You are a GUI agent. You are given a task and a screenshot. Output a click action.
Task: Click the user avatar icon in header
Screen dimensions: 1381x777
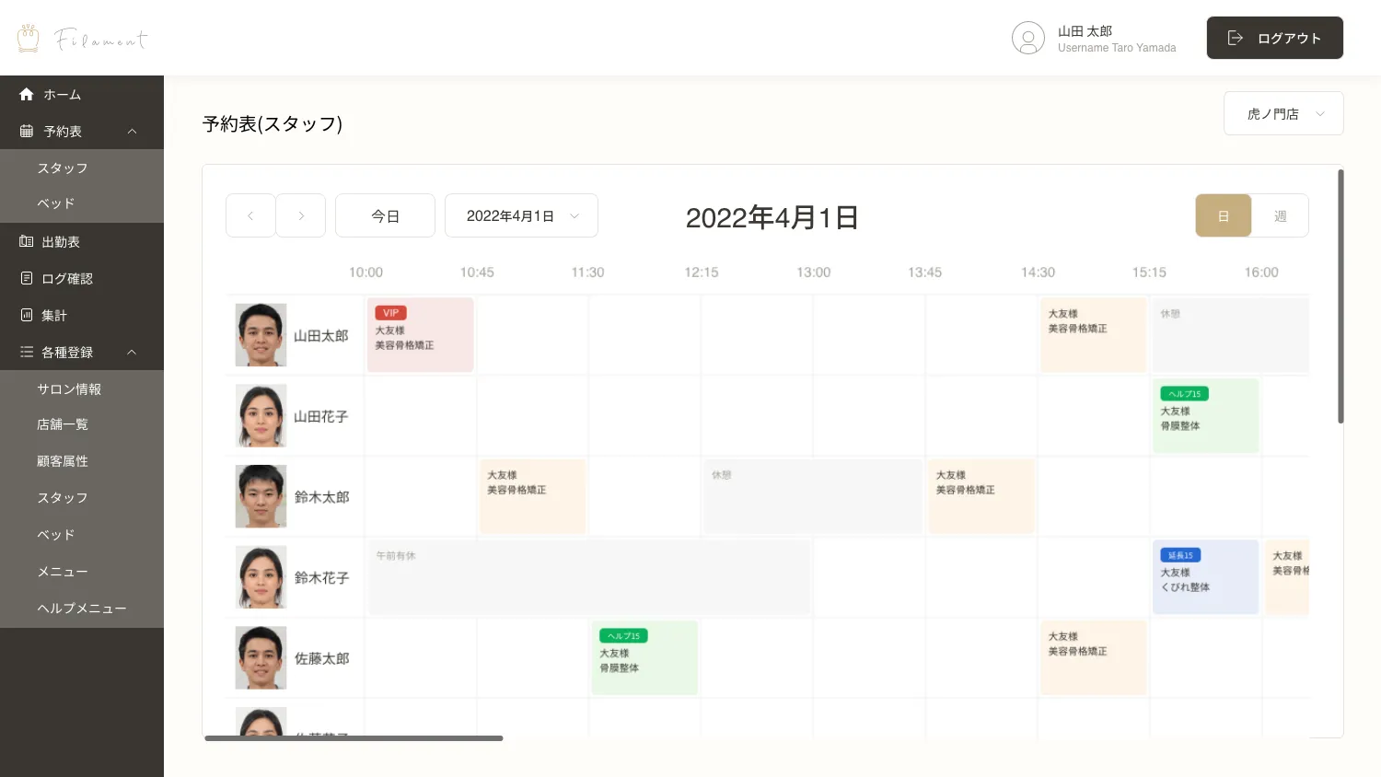point(1027,38)
